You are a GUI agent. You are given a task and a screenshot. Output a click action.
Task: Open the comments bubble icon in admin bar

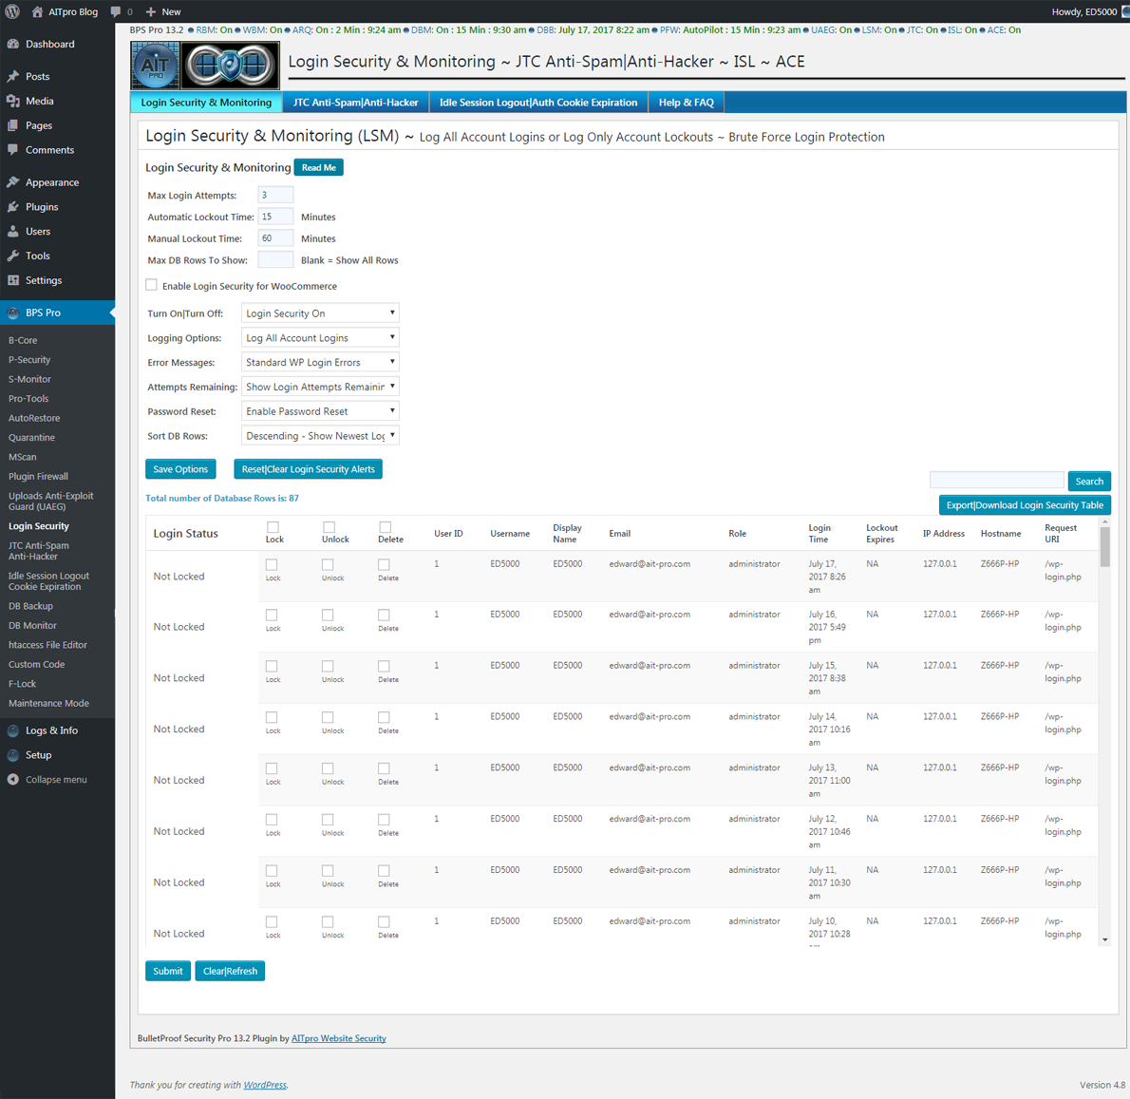tap(115, 11)
